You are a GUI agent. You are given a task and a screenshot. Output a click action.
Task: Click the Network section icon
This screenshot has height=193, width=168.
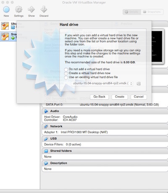[x=46, y=127]
